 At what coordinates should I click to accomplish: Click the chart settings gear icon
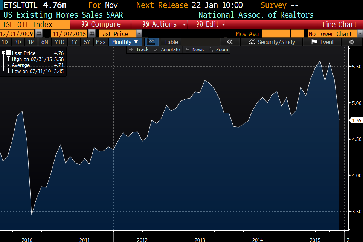352,42
